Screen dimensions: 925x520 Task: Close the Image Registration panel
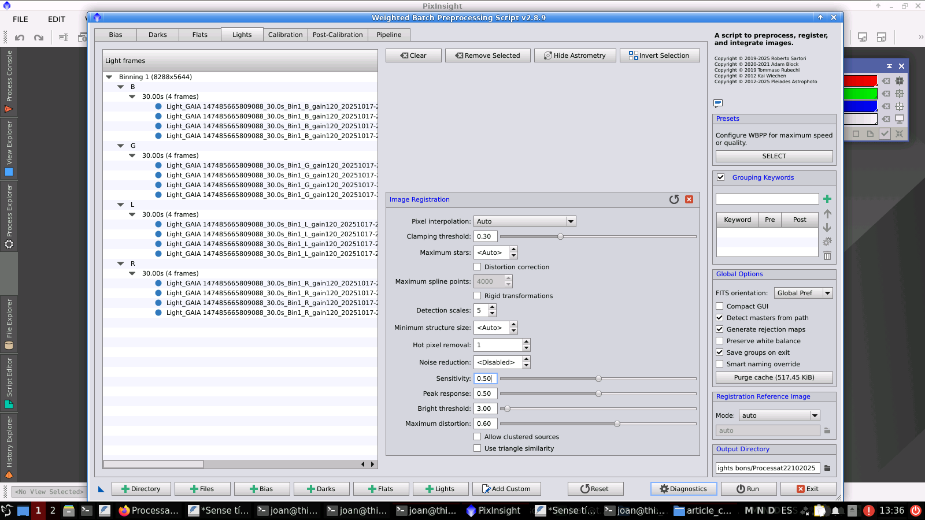click(689, 199)
